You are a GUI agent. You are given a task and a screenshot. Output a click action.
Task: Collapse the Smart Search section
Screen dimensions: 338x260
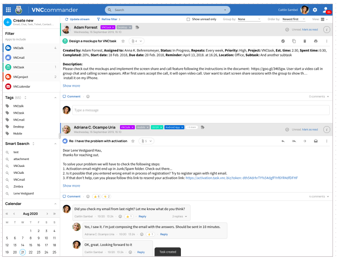(x=55, y=144)
